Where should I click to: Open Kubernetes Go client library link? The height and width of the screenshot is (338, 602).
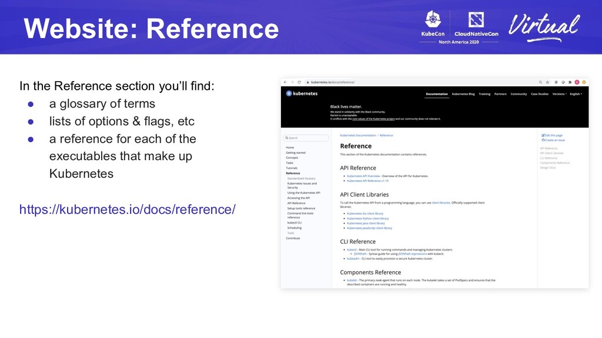point(365,214)
